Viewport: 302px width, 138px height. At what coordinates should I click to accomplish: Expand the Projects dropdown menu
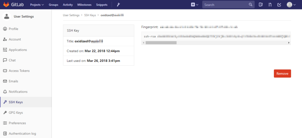click(37, 5)
